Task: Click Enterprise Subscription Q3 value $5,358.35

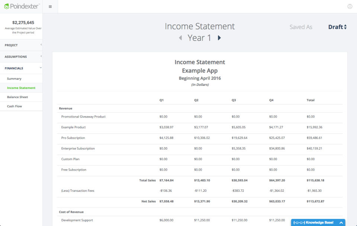Action: (x=239, y=148)
